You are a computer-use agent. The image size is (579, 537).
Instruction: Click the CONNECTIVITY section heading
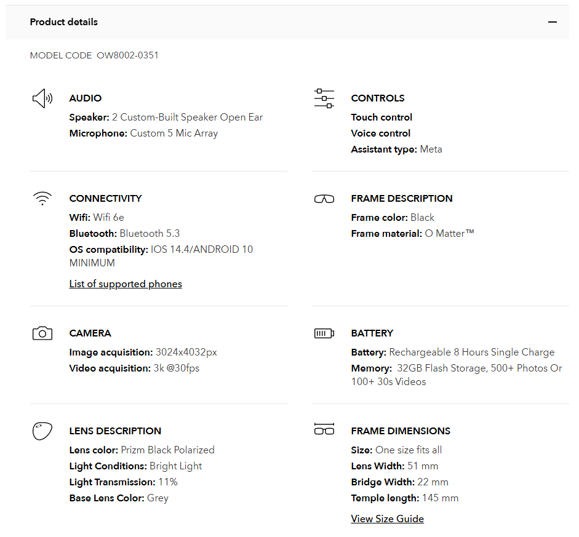(x=105, y=199)
